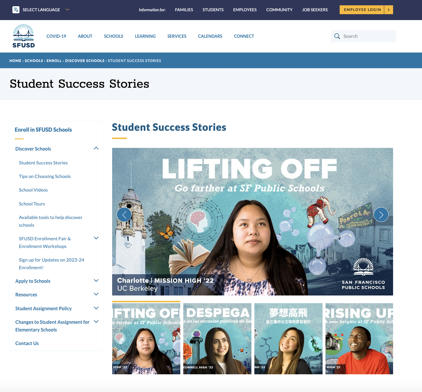Collapse the Discover Schools section

96,148
